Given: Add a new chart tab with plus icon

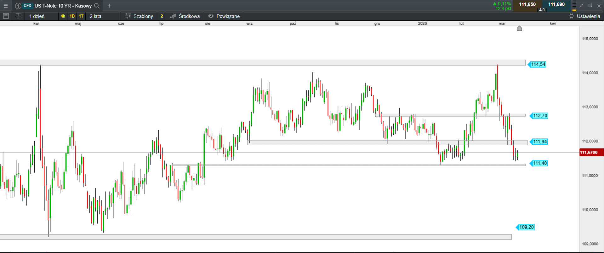Looking at the screenshot, I should coord(109,6).
